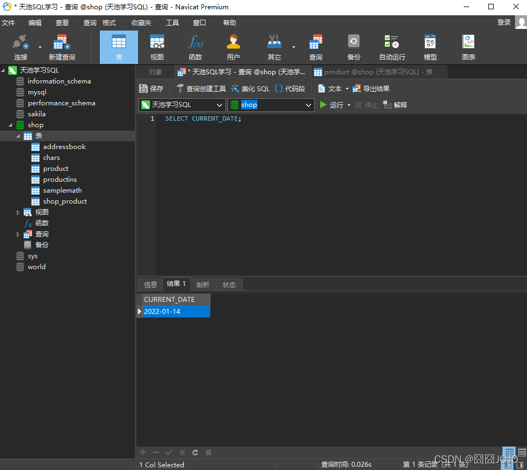Switch to the 状态 (Status) tab
This screenshot has height=470, width=527.
(229, 285)
